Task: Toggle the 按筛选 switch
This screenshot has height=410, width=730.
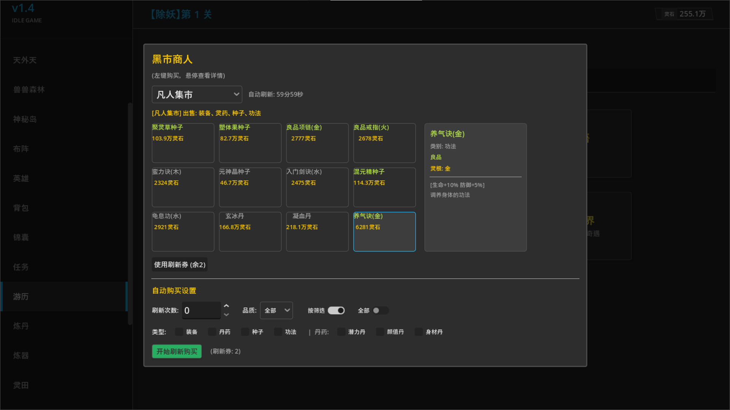Action: (x=336, y=311)
